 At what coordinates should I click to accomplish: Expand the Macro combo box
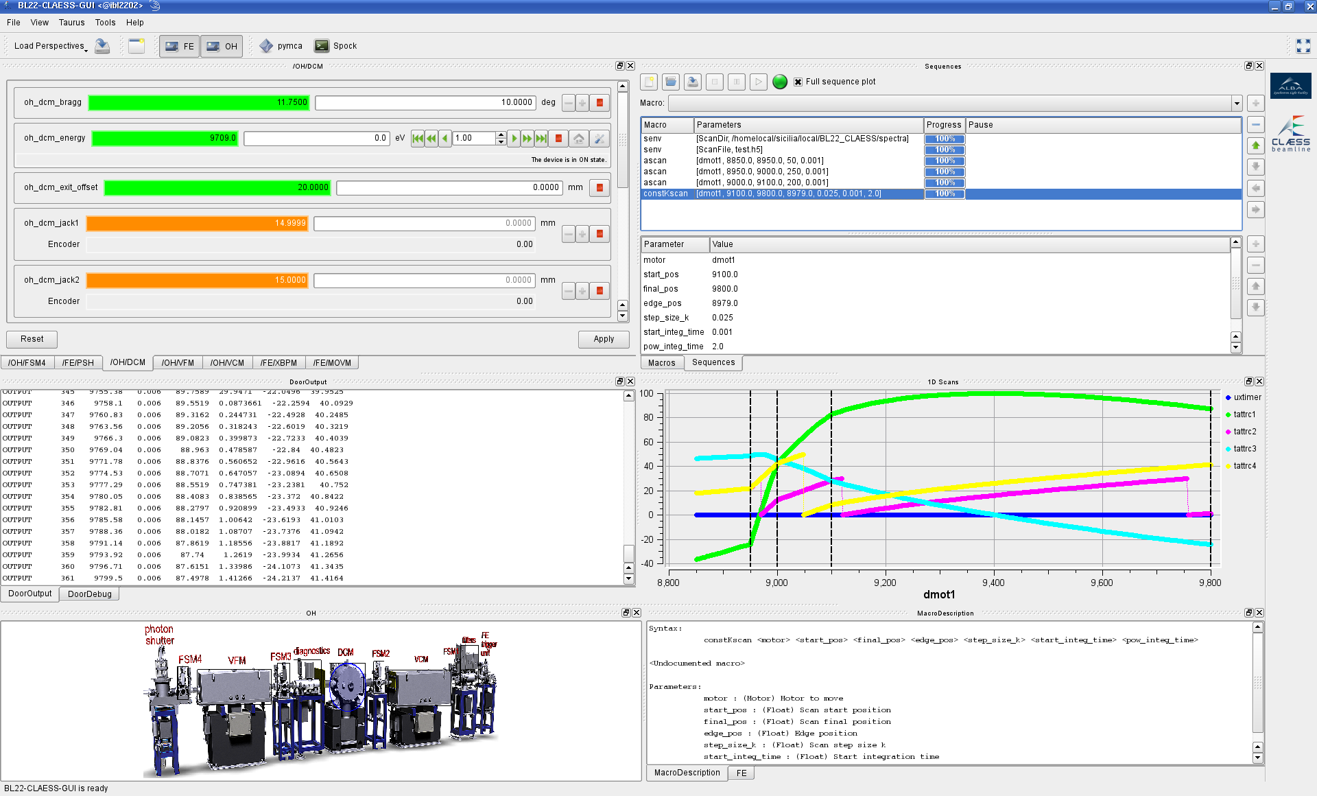click(1237, 104)
